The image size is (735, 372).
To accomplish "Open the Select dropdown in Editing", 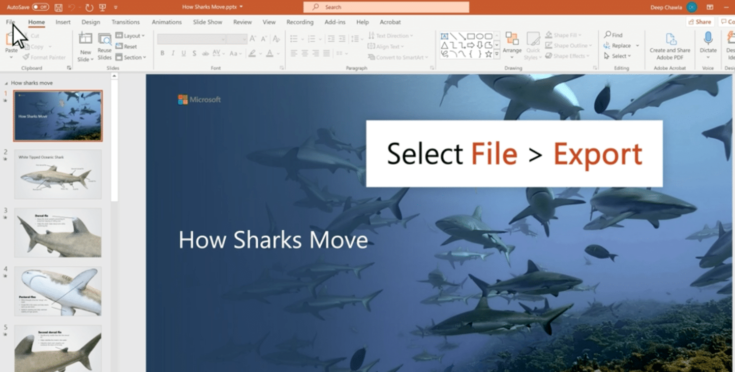I will (618, 56).
